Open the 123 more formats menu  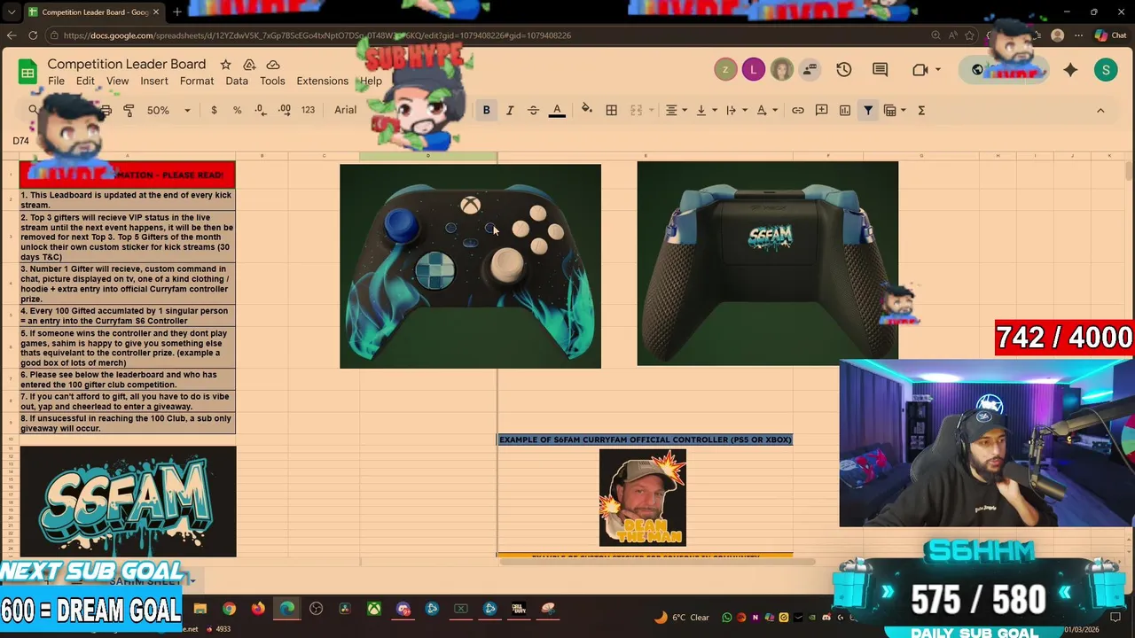[x=308, y=110]
